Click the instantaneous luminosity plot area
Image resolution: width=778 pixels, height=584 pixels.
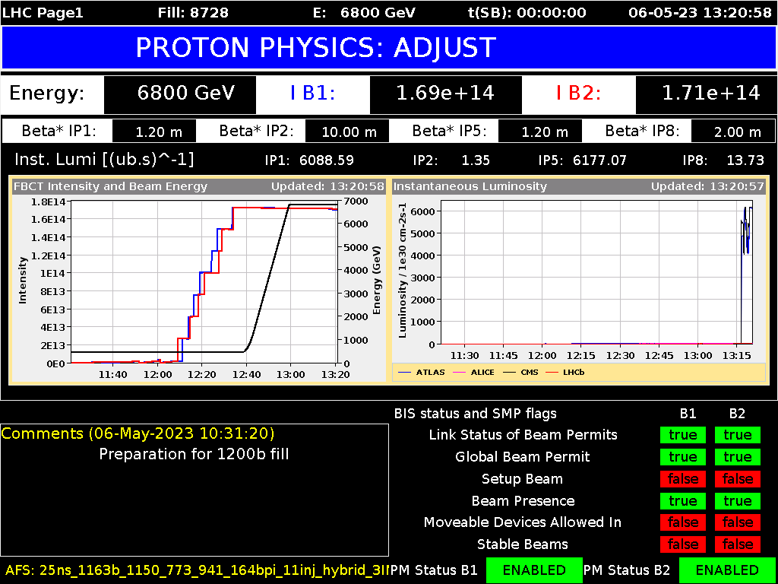coord(596,272)
